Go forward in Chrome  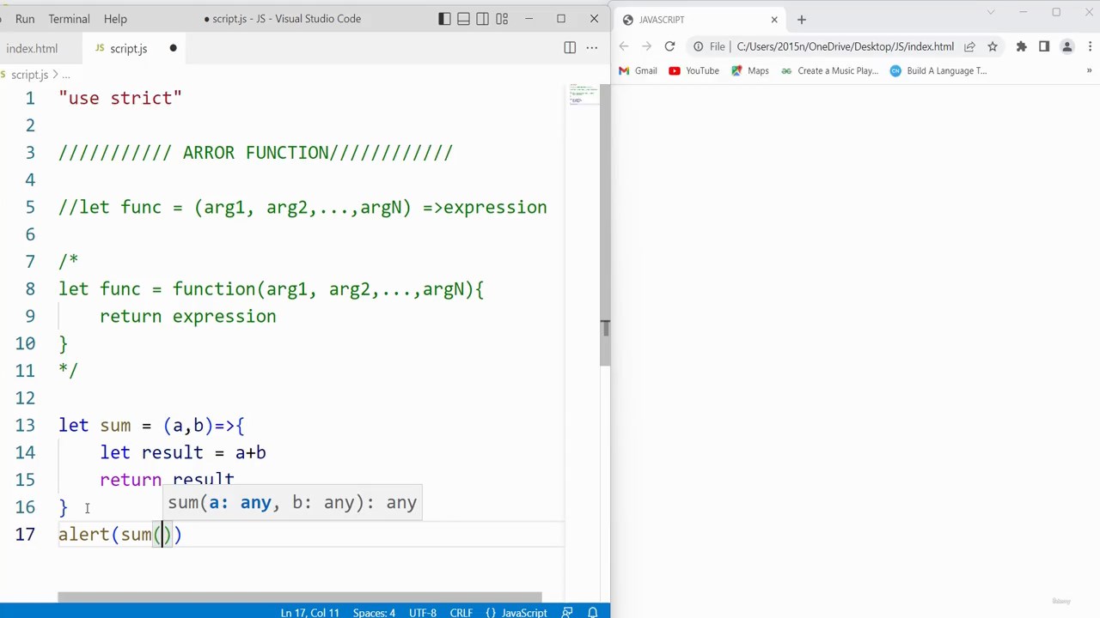[x=646, y=46]
